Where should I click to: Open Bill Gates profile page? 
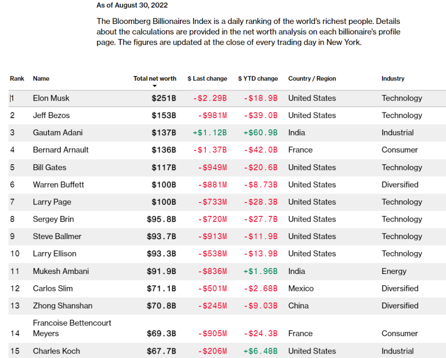(50, 167)
